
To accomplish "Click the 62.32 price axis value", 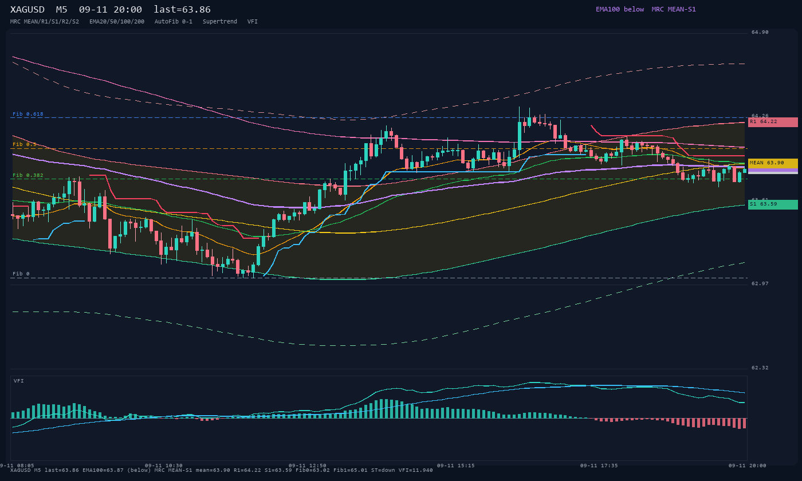I will (760, 368).
